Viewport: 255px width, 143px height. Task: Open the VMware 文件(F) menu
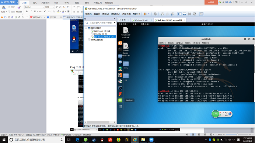[x=88, y=14]
